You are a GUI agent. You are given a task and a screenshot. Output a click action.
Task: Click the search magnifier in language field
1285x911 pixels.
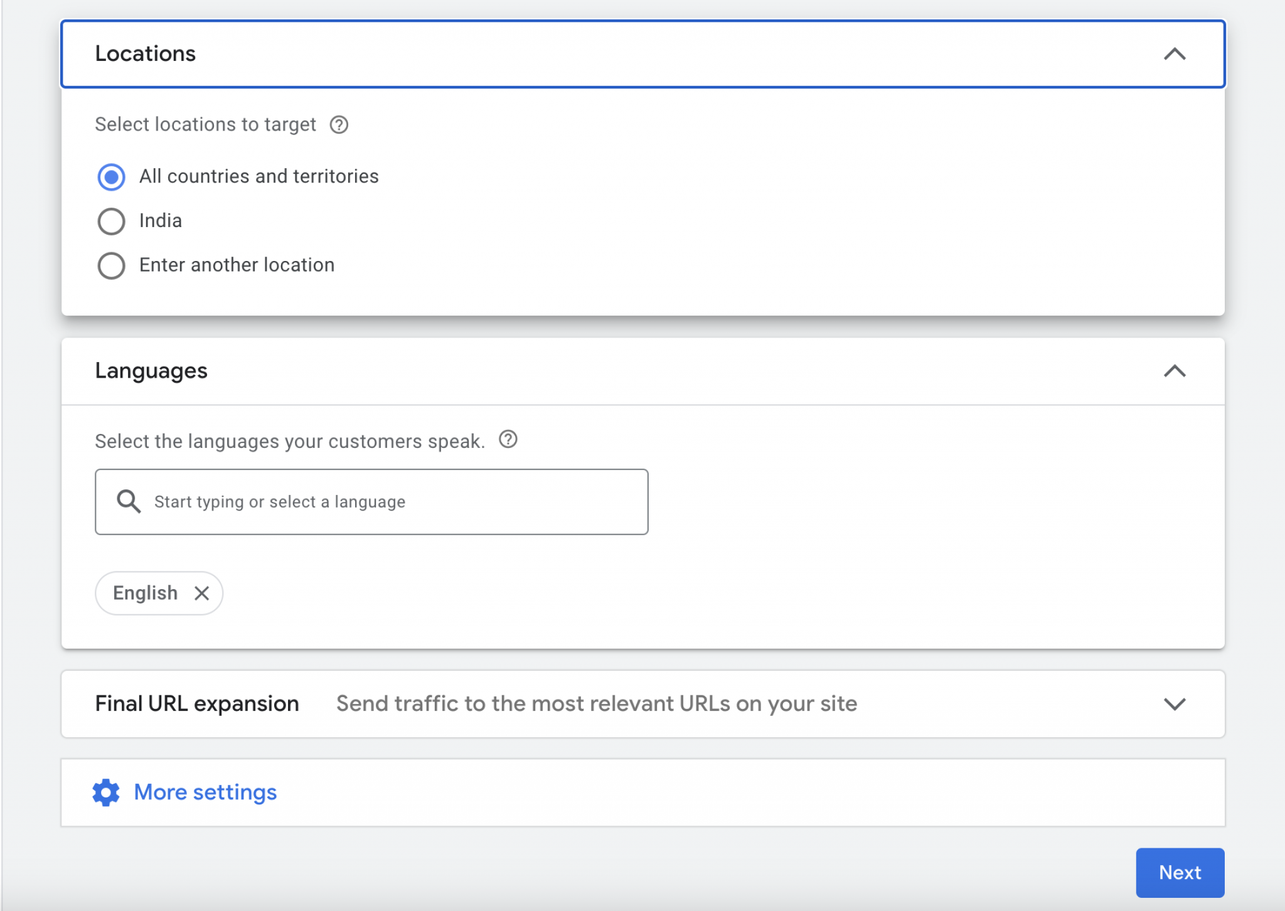click(129, 502)
